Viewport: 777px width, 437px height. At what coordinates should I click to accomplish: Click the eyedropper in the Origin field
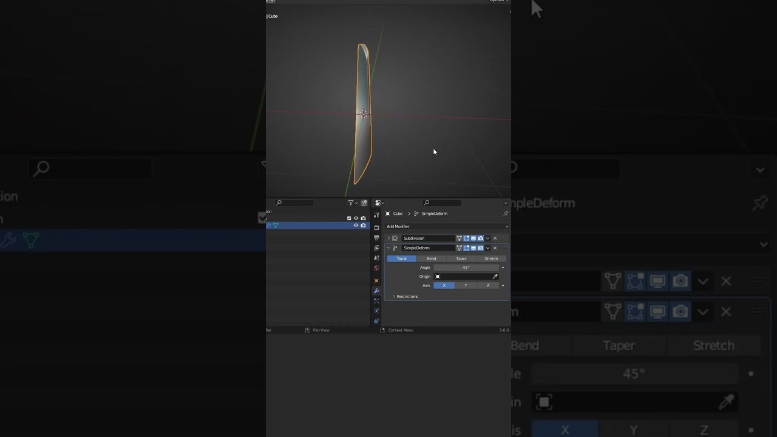click(495, 277)
